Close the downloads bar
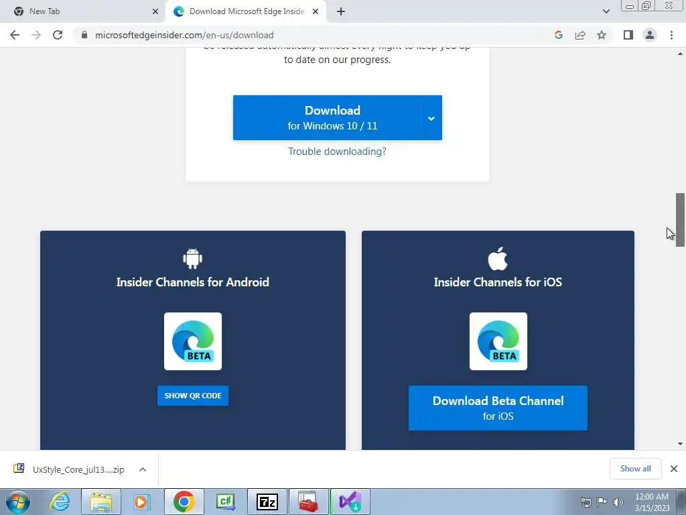Viewport: 686px width, 515px height. tap(674, 469)
